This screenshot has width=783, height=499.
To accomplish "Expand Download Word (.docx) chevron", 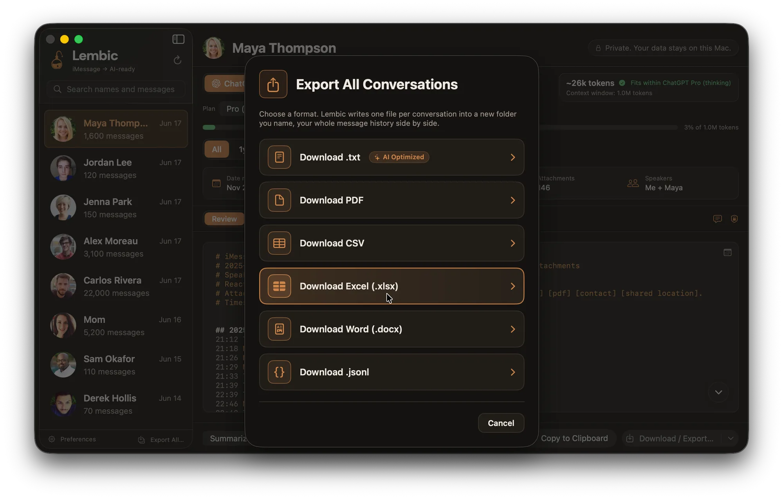I will point(512,329).
